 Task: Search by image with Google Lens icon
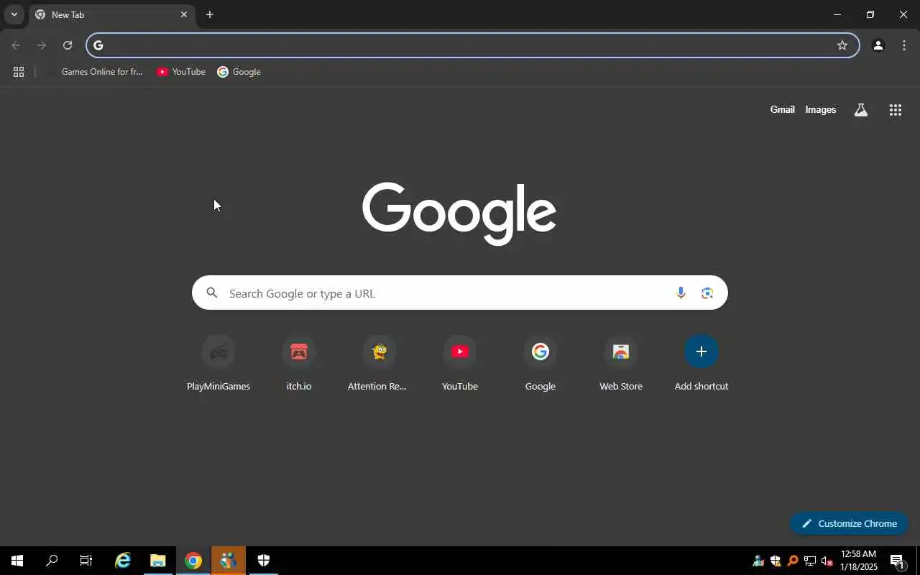707,293
